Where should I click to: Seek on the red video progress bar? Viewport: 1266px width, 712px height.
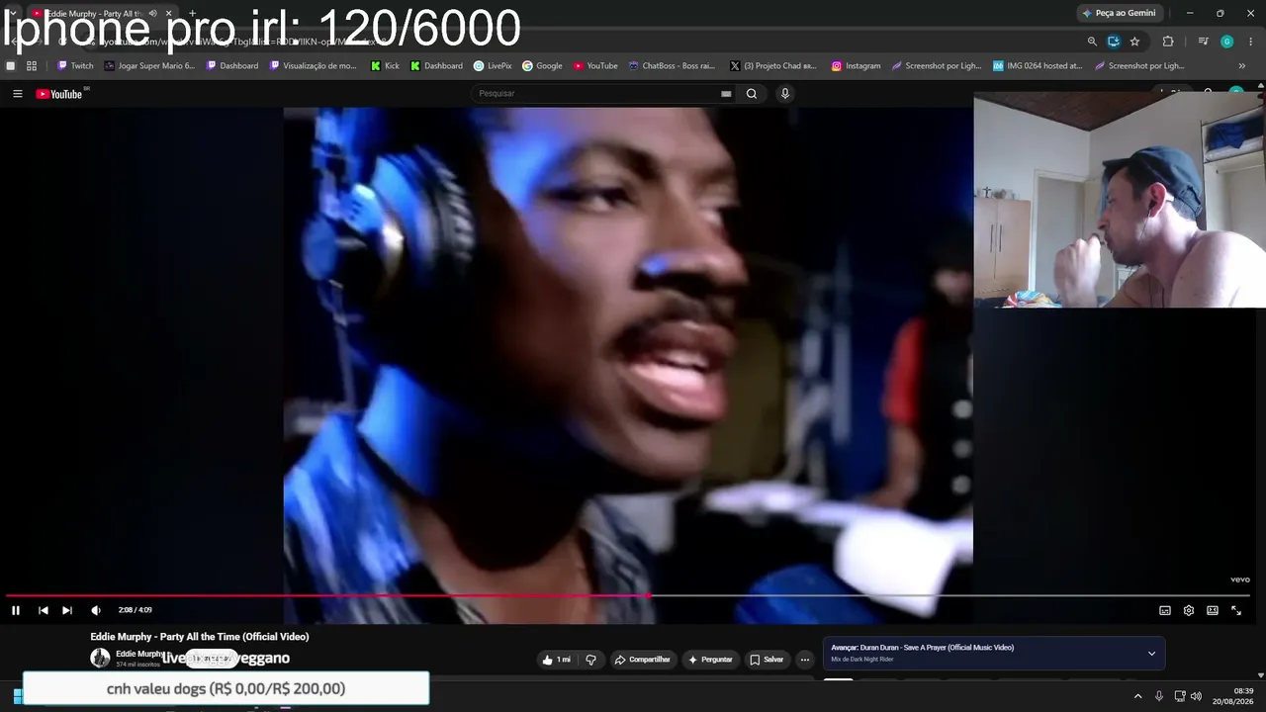[x=628, y=595]
